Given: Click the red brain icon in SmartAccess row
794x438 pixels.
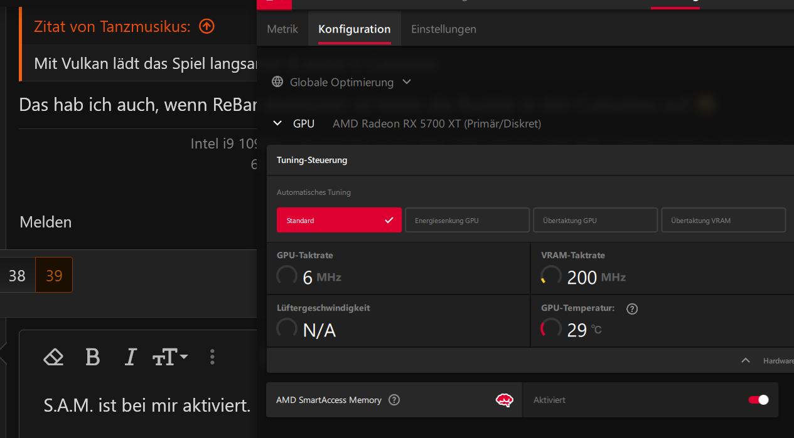Looking at the screenshot, I should pos(505,400).
